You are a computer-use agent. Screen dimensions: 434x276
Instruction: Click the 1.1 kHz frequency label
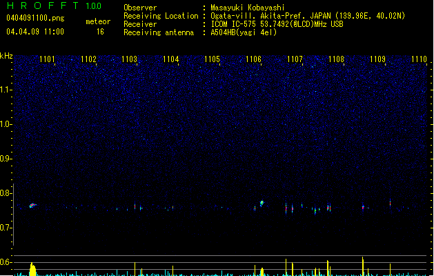tap(6, 90)
